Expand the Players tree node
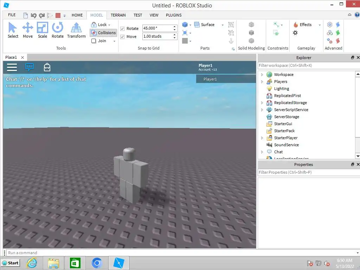Viewport: 360px width, 270px height. pos(262,82)
